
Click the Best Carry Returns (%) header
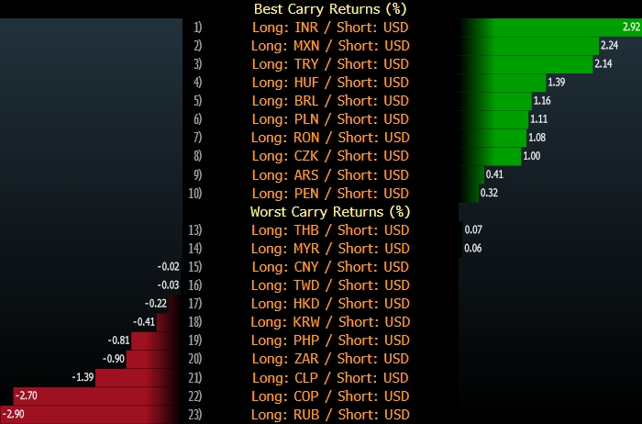[x=330, y=8]
